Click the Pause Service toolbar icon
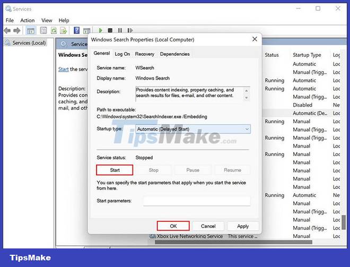This screenshot has height=267, width=350. (x=120, y=30)
